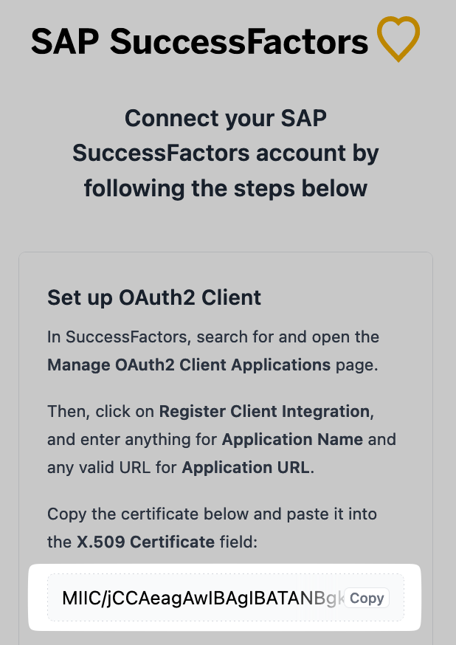This screenshot has height=645, width=456.
Task: Click the 'Connect your SAP' heading line
Action: point(226,118)
